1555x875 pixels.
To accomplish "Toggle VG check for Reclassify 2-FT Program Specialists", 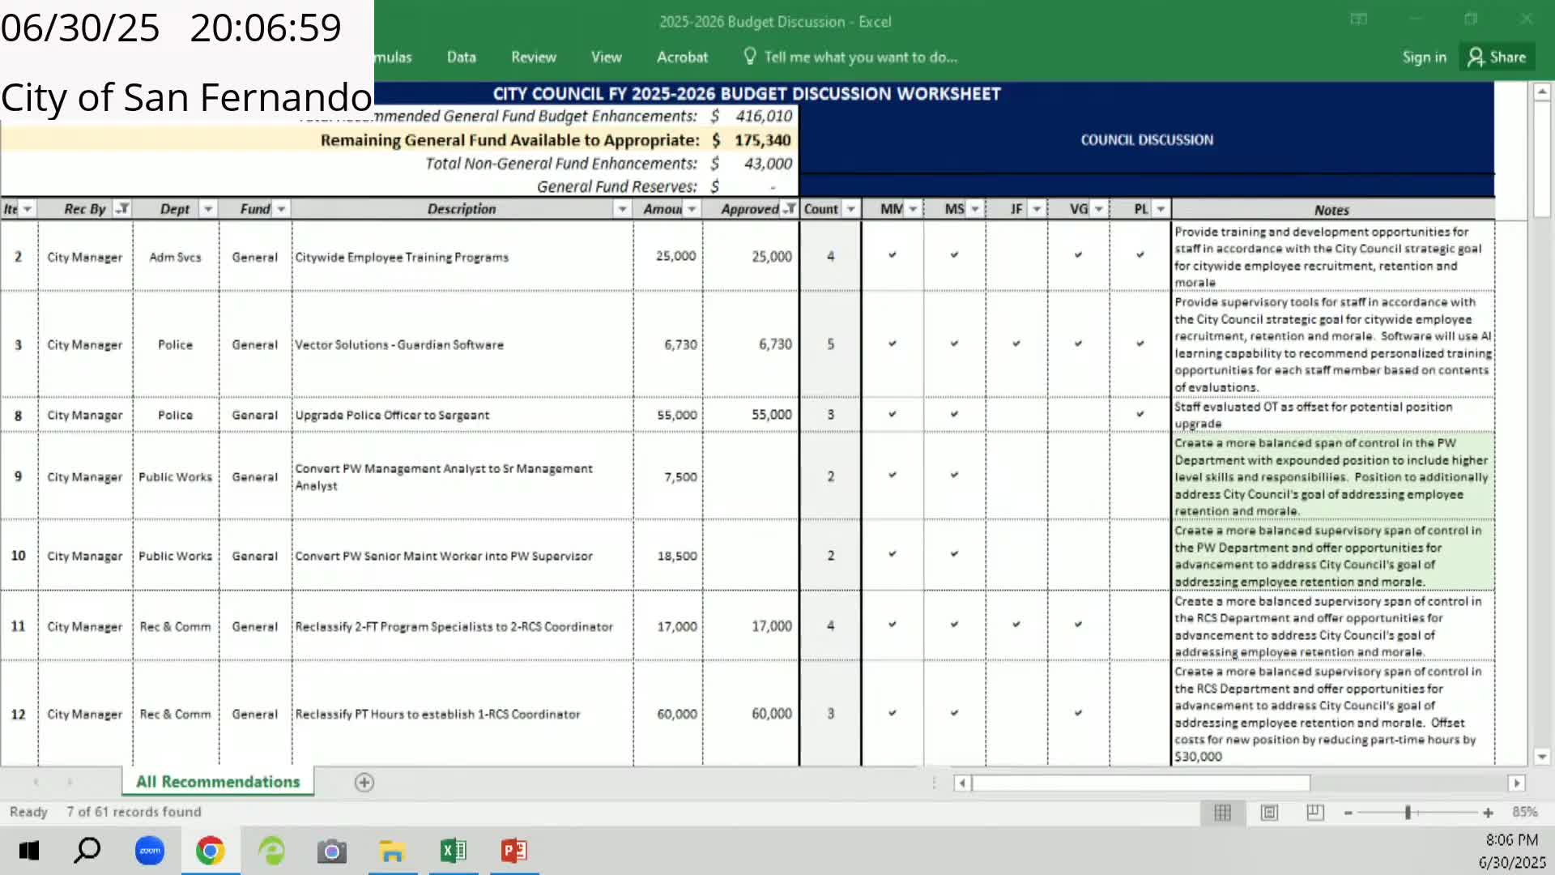I will 1078,625.
